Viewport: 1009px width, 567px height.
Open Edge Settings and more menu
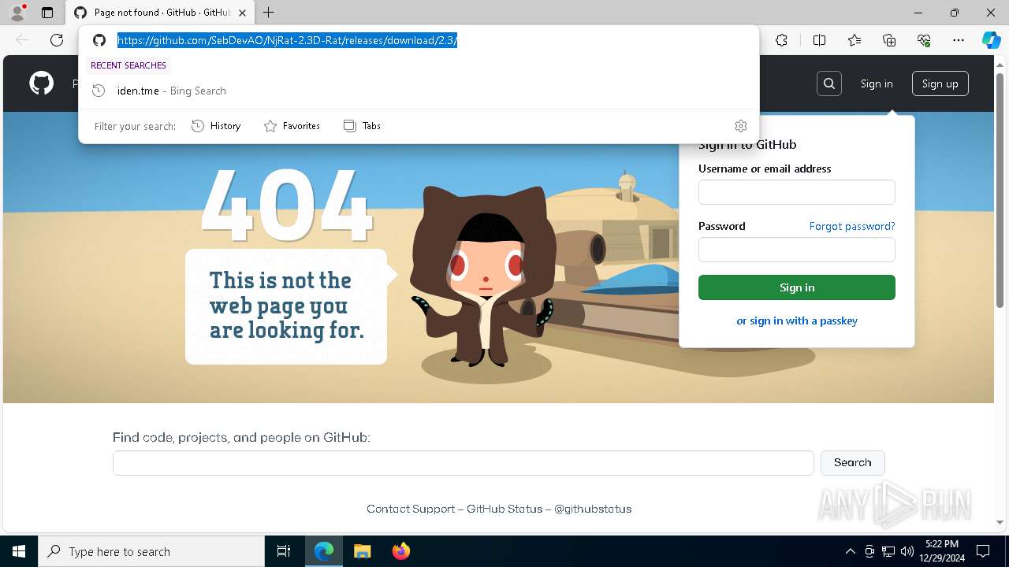[x=959, y=40]
